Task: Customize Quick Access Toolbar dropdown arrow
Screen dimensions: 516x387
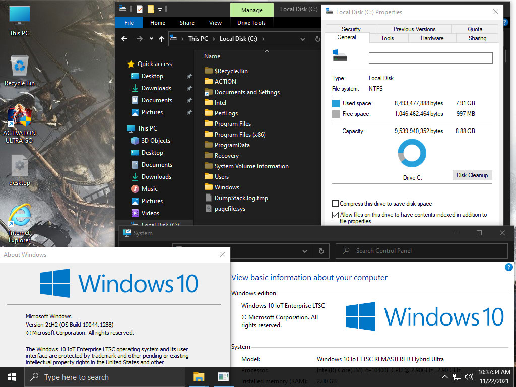Action: (160, 9)
